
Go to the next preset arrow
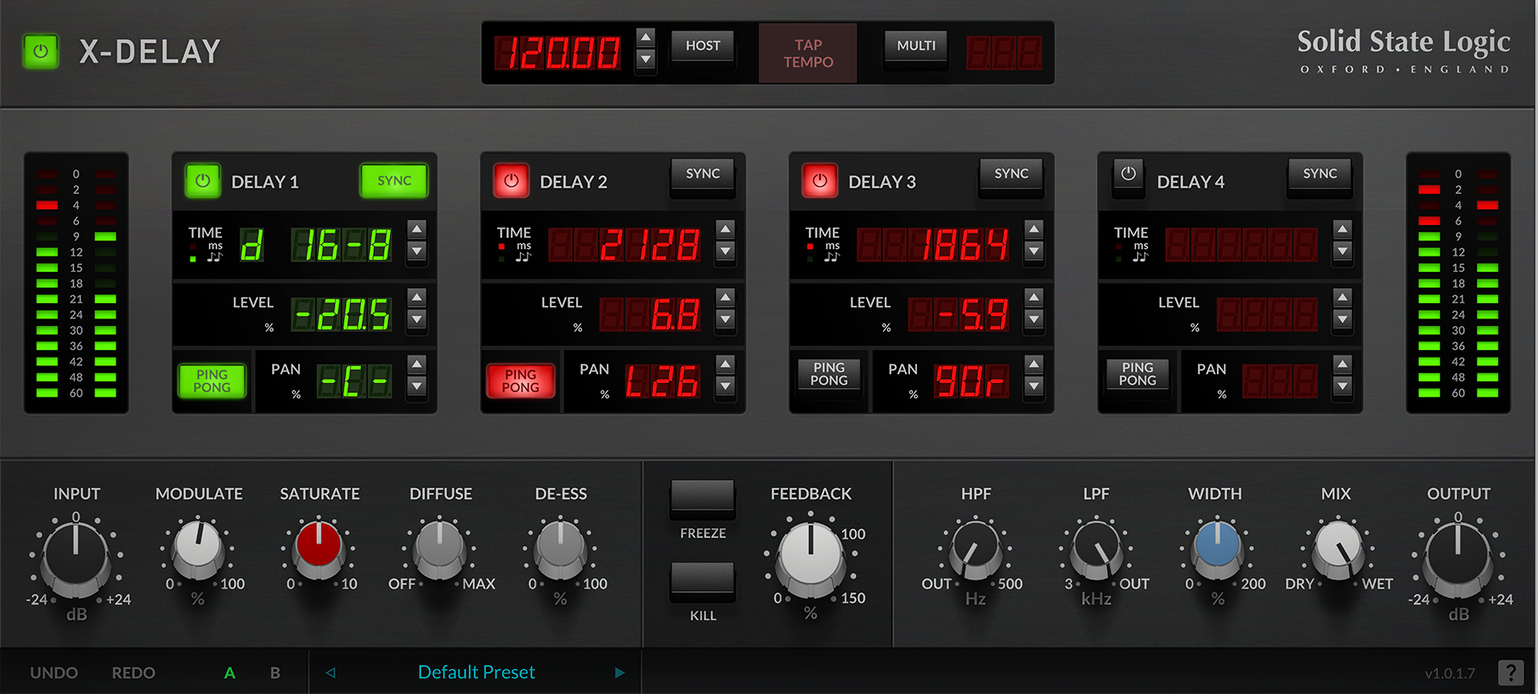pos(619,673)
